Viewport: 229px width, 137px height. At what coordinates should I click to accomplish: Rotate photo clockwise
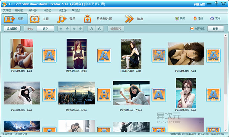click(100, 29)
